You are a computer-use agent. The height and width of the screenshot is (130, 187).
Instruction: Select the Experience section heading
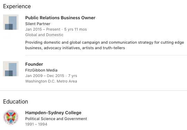click(17, 6)
